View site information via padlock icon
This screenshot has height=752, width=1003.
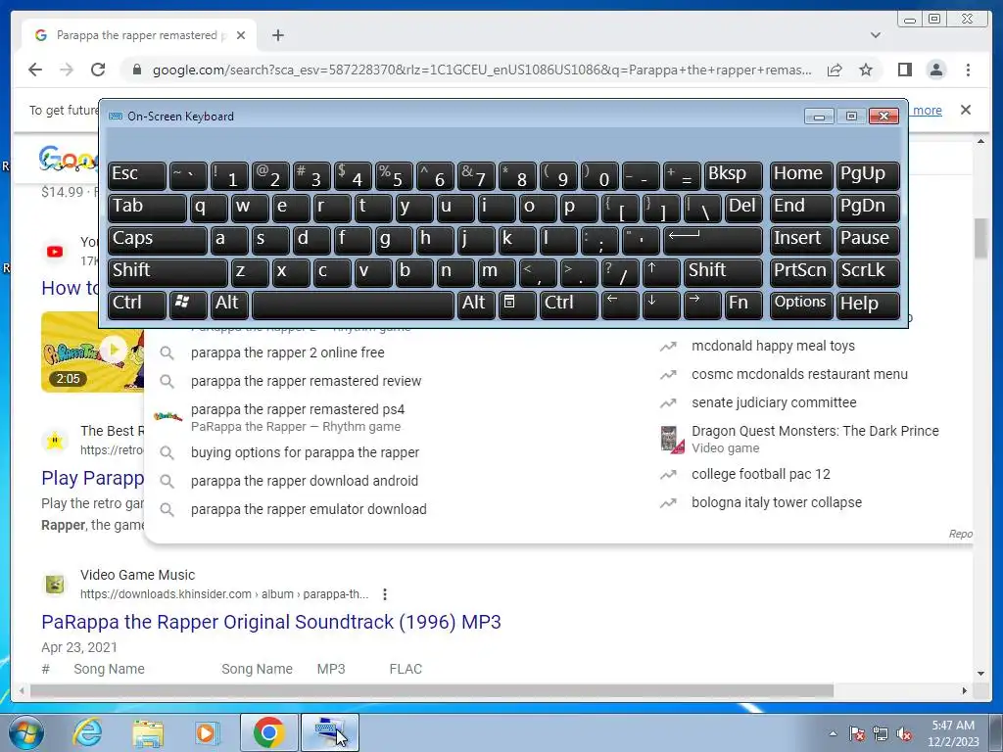click(x=136, y=70)
